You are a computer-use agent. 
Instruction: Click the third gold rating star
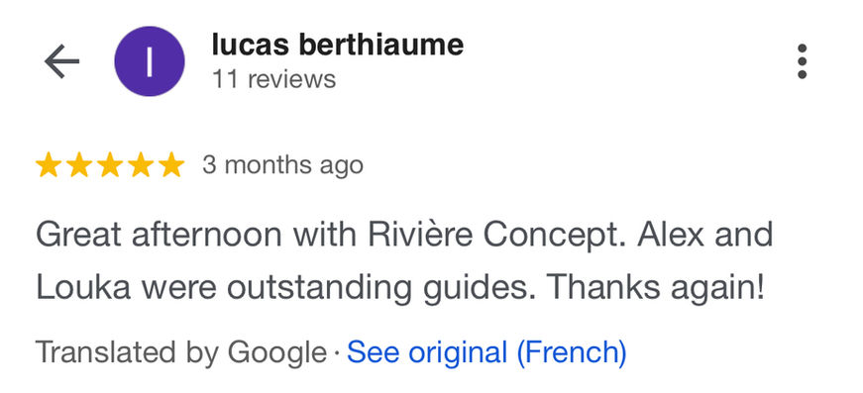pyautogui.click(x=110, y=165)
